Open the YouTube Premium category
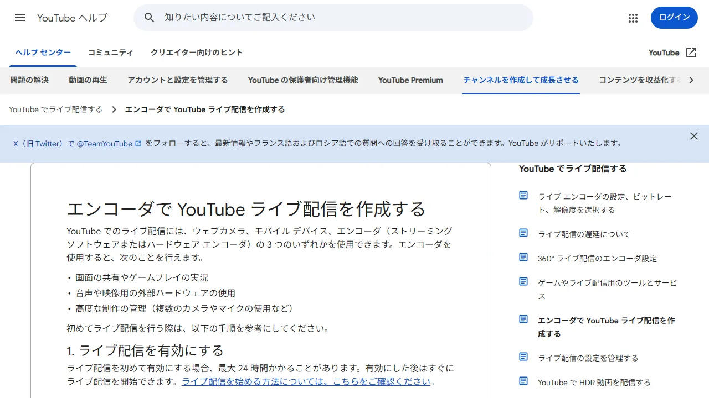709x398 pixels. [x=410, y=80]
